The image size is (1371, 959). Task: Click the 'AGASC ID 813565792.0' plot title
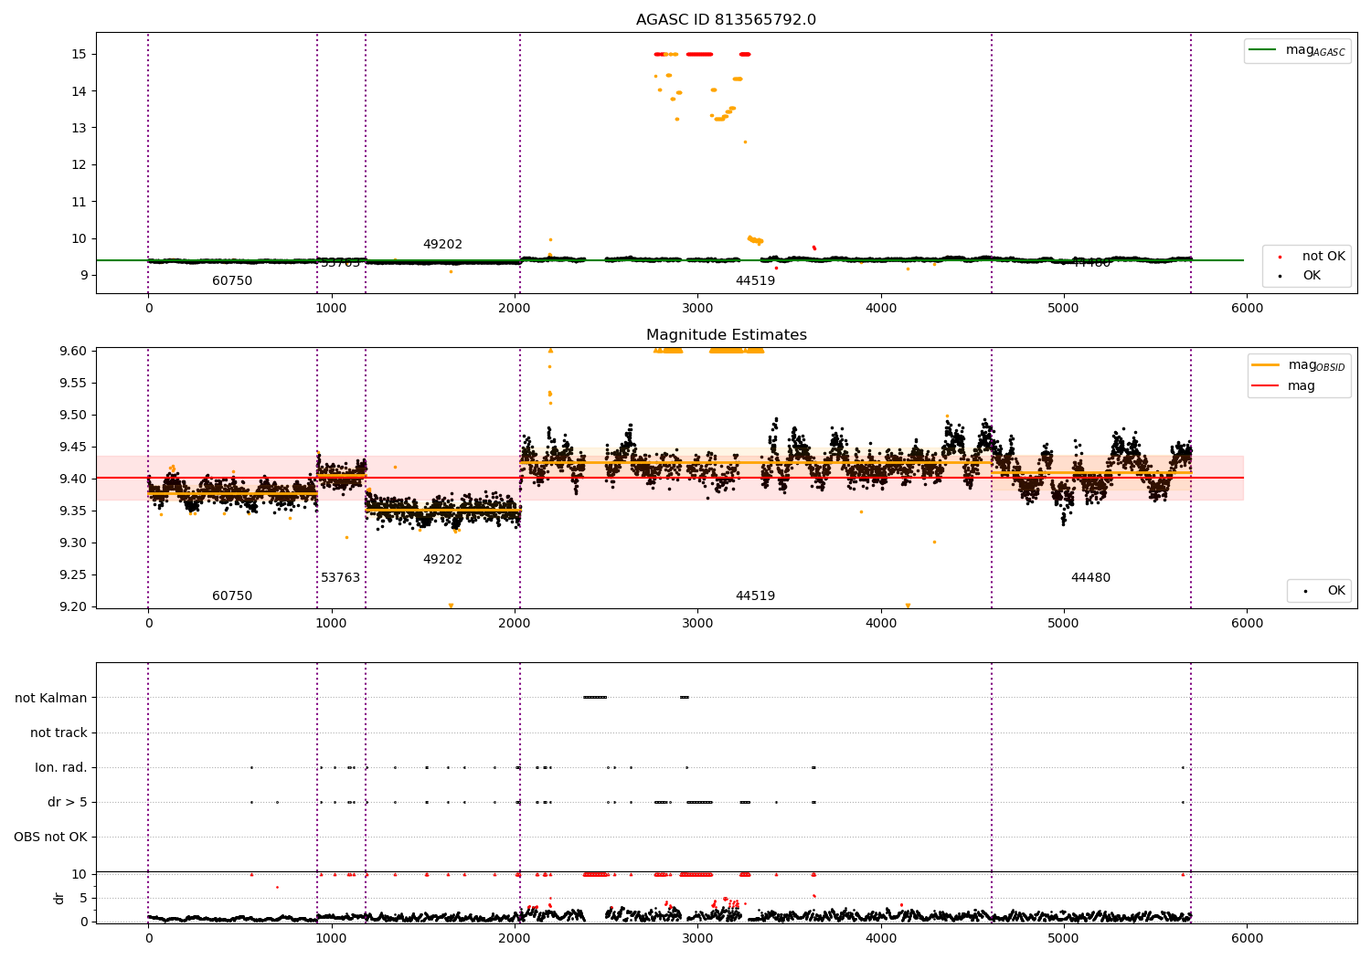(x=726, y=20)
